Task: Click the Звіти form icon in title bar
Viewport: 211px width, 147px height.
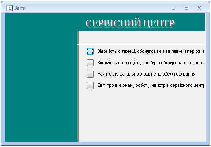Action: [9, 8]
